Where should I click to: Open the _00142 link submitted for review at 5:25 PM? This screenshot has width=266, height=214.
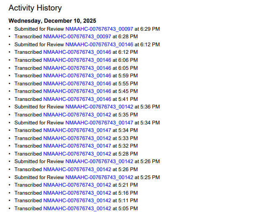(x=99, y=177)
